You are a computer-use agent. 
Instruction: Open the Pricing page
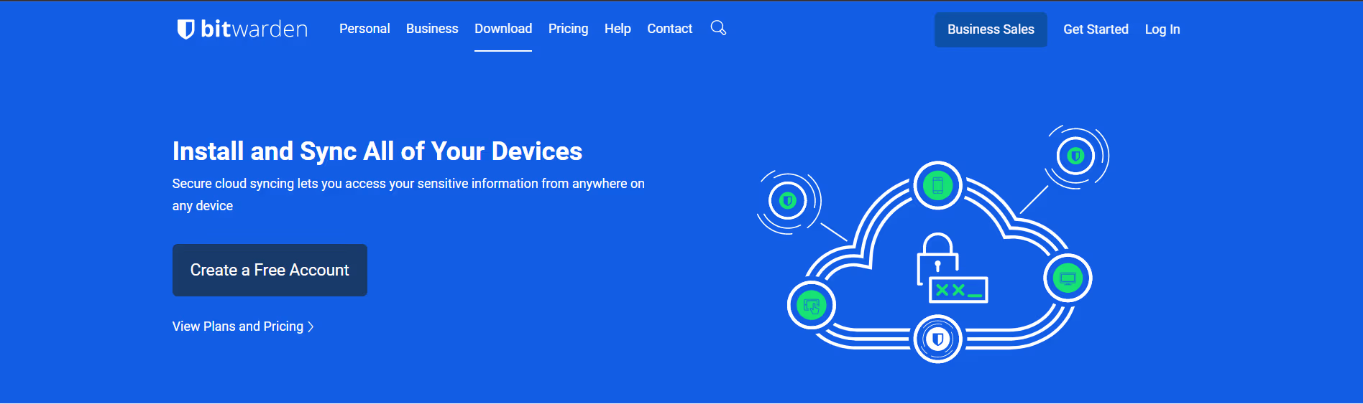(568, 29)
